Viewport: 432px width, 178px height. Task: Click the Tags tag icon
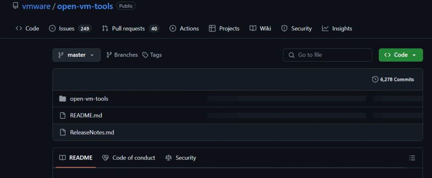[x=145, y=55]
